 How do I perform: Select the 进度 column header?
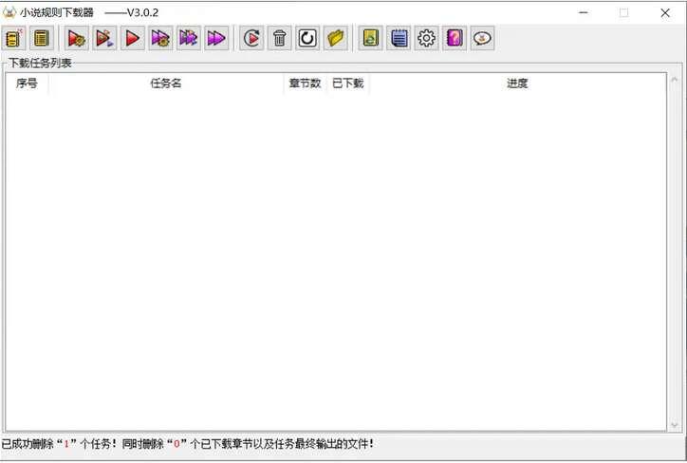coord(517,83)
